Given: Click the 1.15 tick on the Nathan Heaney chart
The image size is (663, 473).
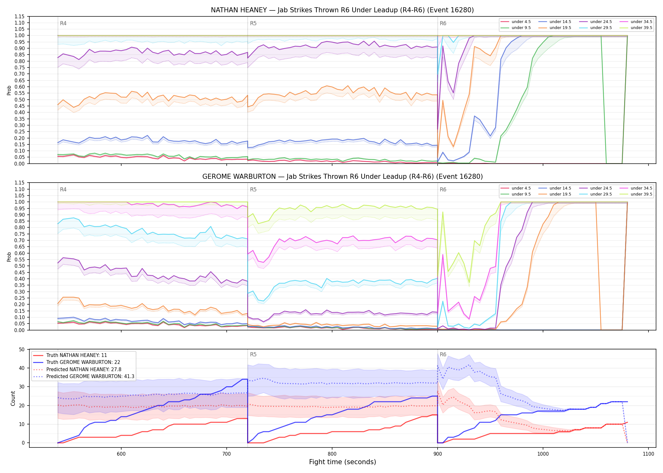Looking at the screenshot, I should coord(20,16).
